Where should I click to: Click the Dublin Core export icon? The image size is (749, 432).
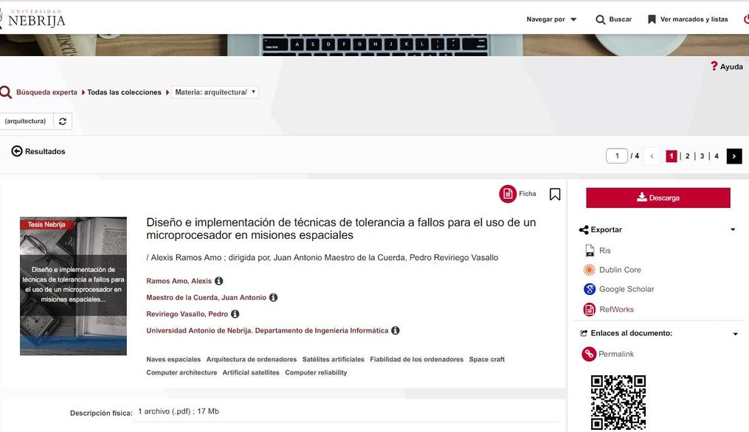(590, 270)
